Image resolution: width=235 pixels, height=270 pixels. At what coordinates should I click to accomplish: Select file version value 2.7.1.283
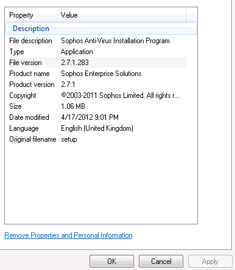pyautogui.click(x=75, y=63)
